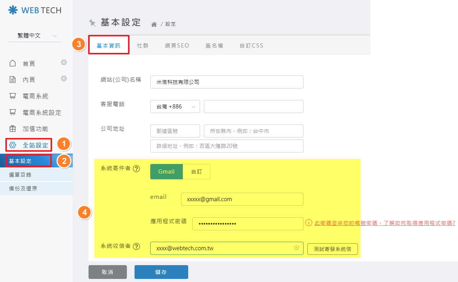Click the 測試寄發系統信 button
Image resolution: width=458 pixels, height=282 pixels.
(333, 249)
